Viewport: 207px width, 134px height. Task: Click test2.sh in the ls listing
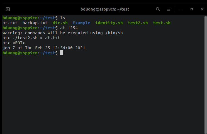[x=138, y=23]
